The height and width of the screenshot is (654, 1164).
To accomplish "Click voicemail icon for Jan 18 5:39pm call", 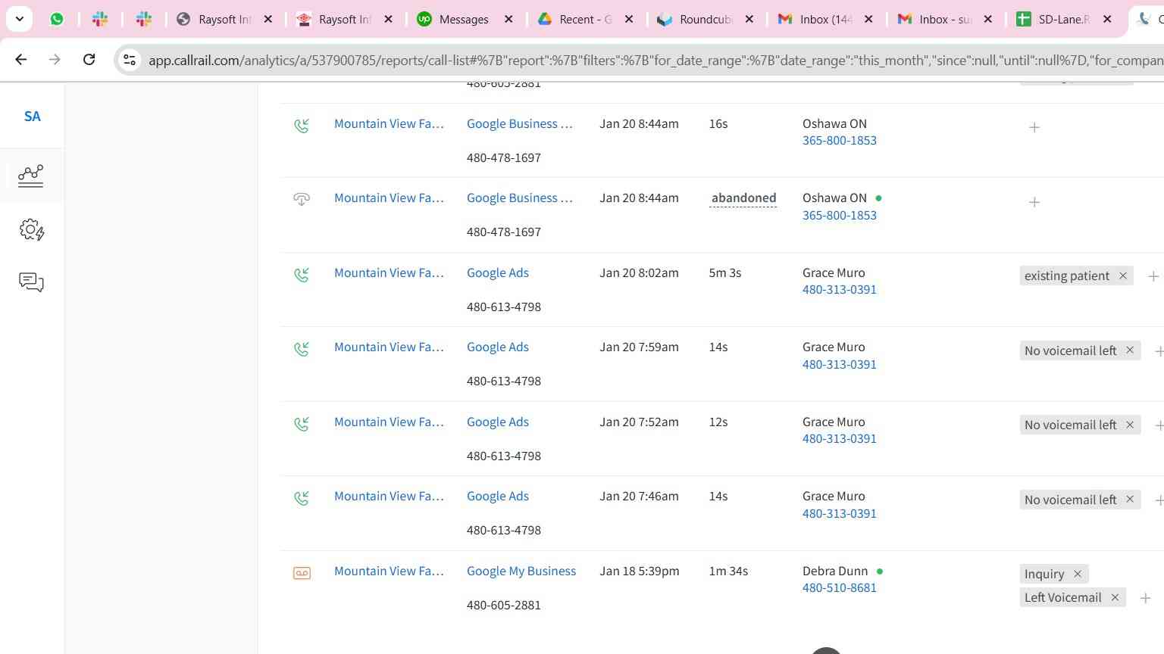I will tap(302, 573).
